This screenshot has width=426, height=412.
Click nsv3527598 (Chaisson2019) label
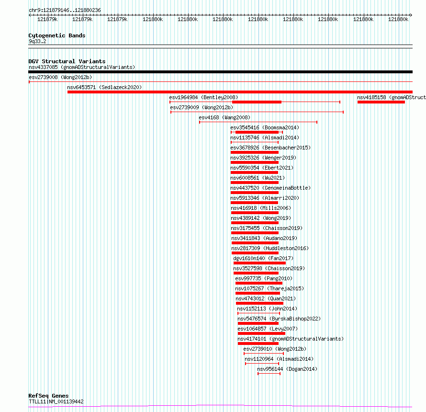[269, 268]
